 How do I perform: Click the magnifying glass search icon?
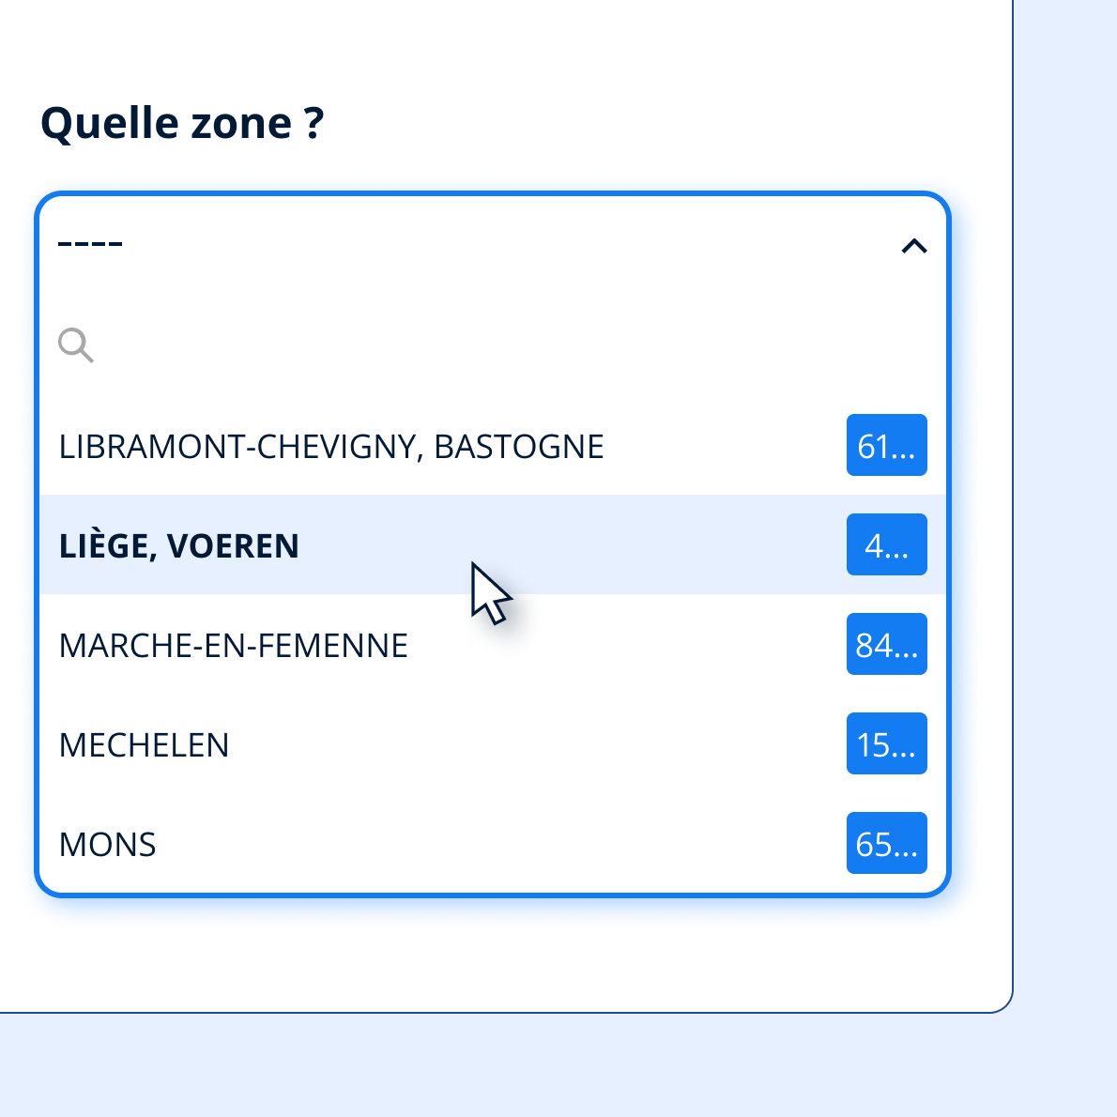tap(75, 345)
